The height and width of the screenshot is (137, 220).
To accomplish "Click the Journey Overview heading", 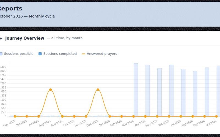I will coord(25,38).
